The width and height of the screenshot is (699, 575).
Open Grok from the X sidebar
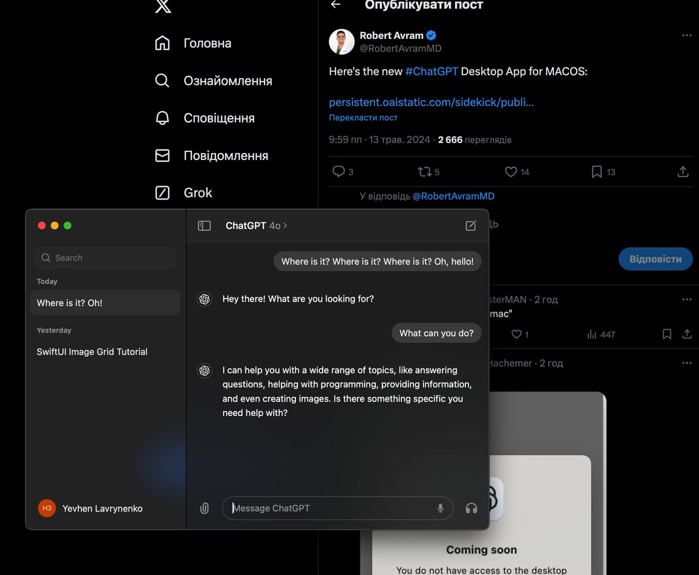197,193
